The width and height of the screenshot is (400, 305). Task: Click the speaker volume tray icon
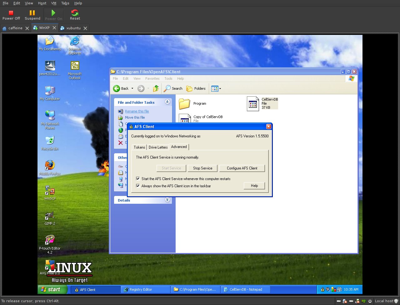coord(328,289)
